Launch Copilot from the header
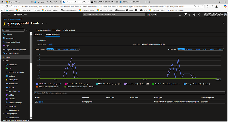This screenshot has height=122, width=228. pyautogui.click(x=152, y=15)
